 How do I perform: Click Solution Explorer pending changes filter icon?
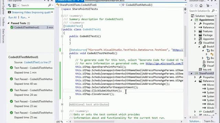coord(208,5)
